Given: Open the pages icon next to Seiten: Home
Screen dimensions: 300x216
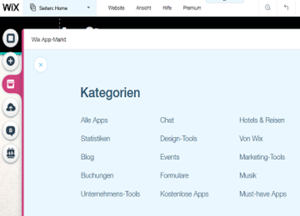Looking at the screenshot, I should (x=33, y=8).
